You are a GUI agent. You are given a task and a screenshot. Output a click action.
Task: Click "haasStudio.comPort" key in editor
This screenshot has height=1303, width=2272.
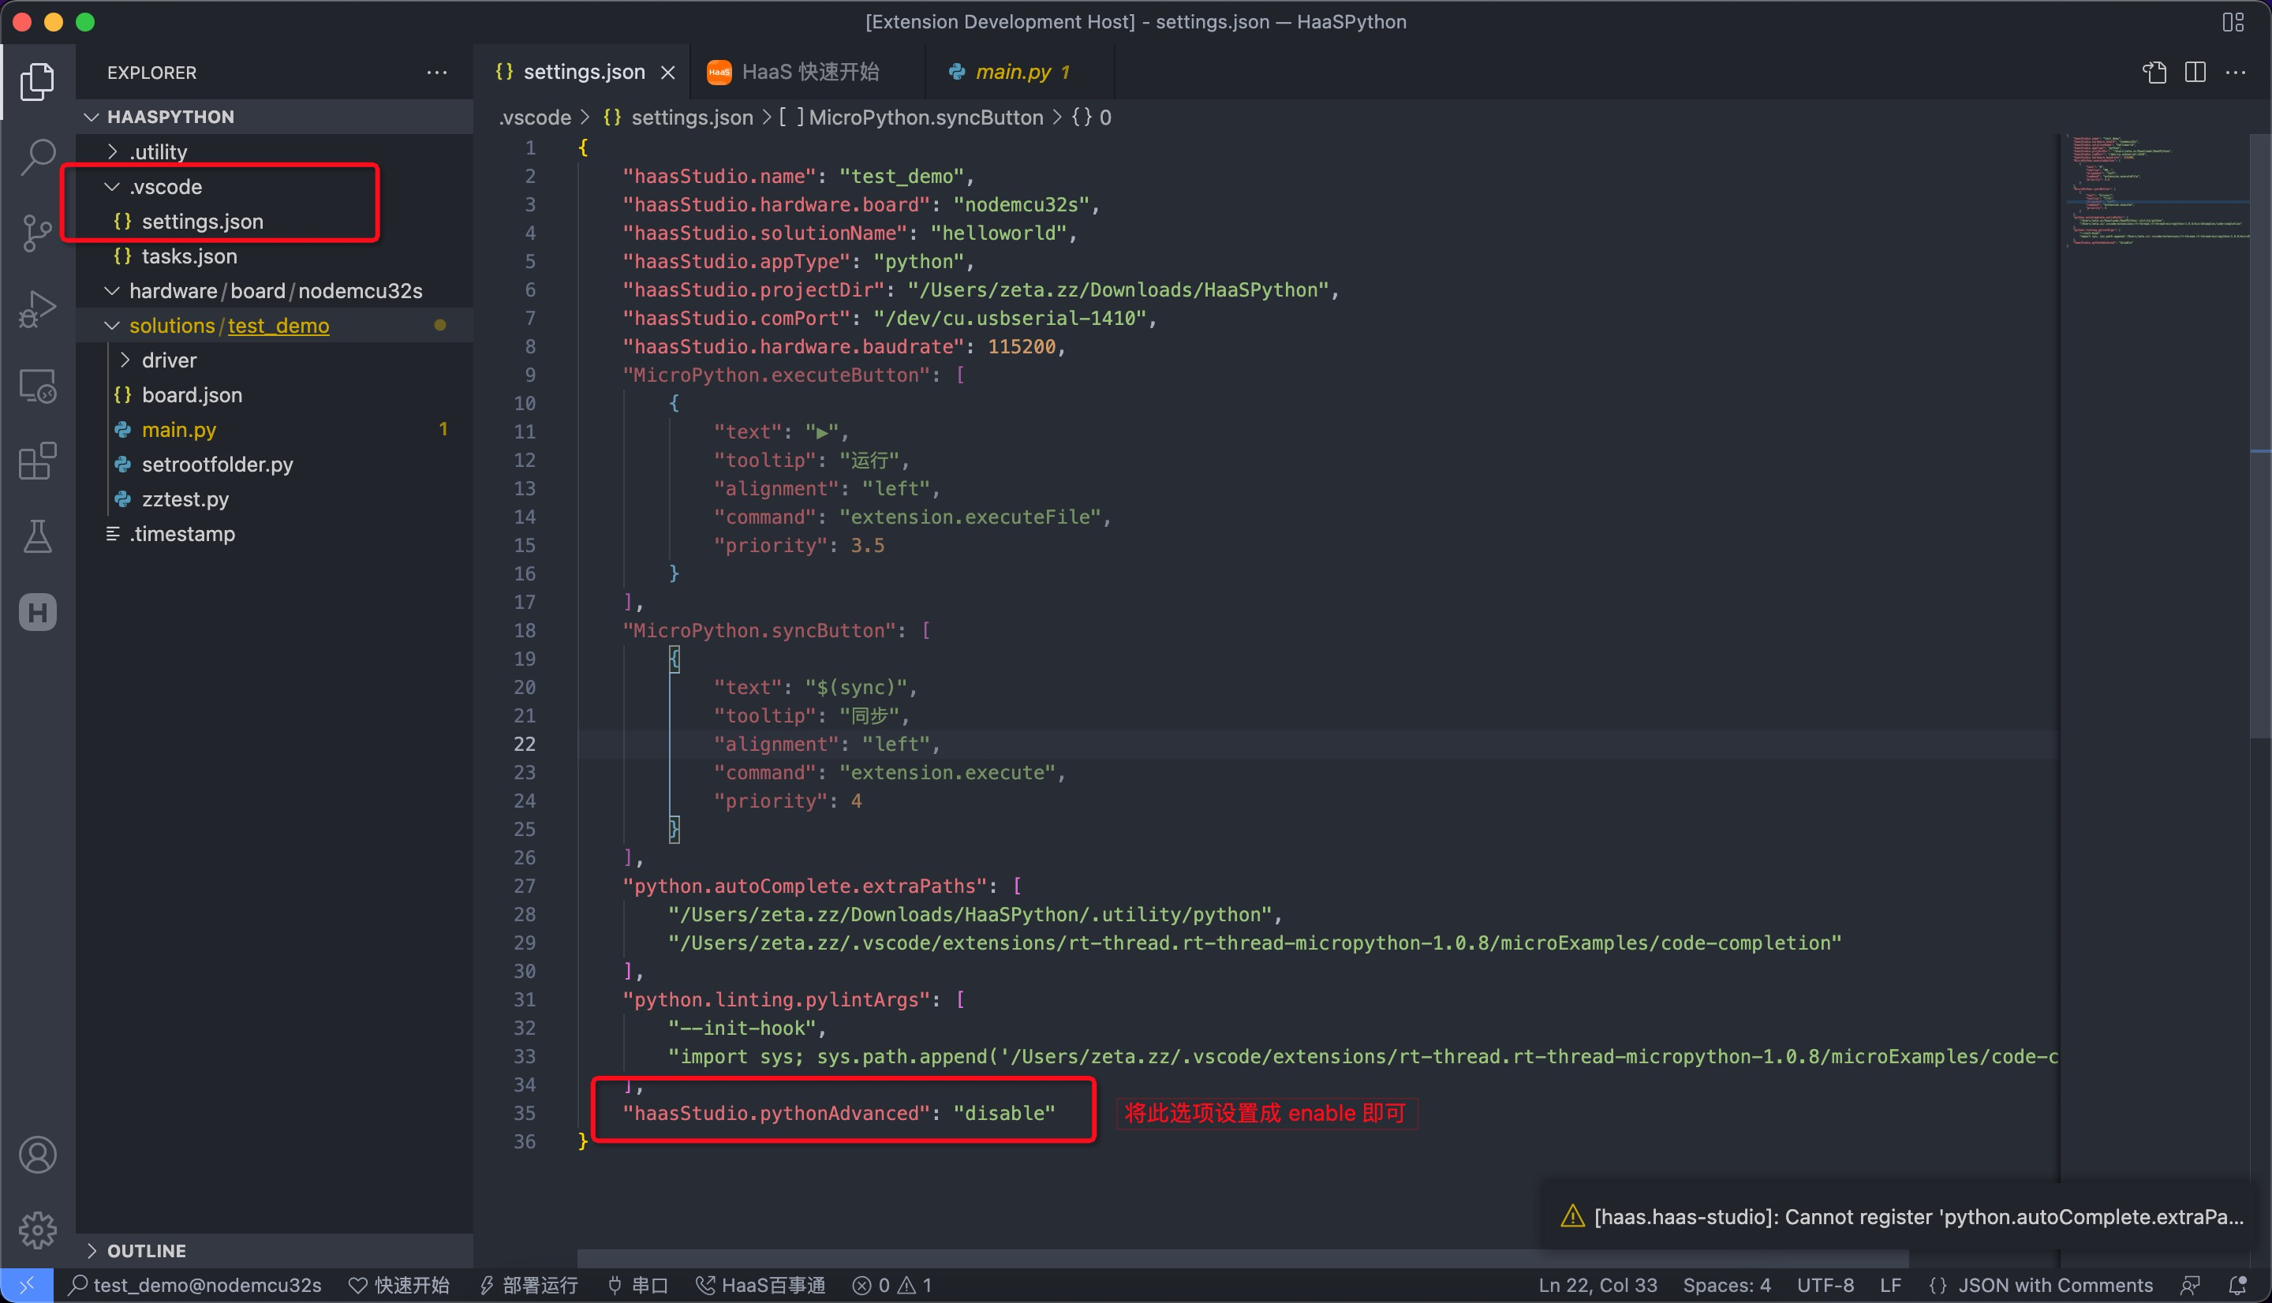coord(735,318)
